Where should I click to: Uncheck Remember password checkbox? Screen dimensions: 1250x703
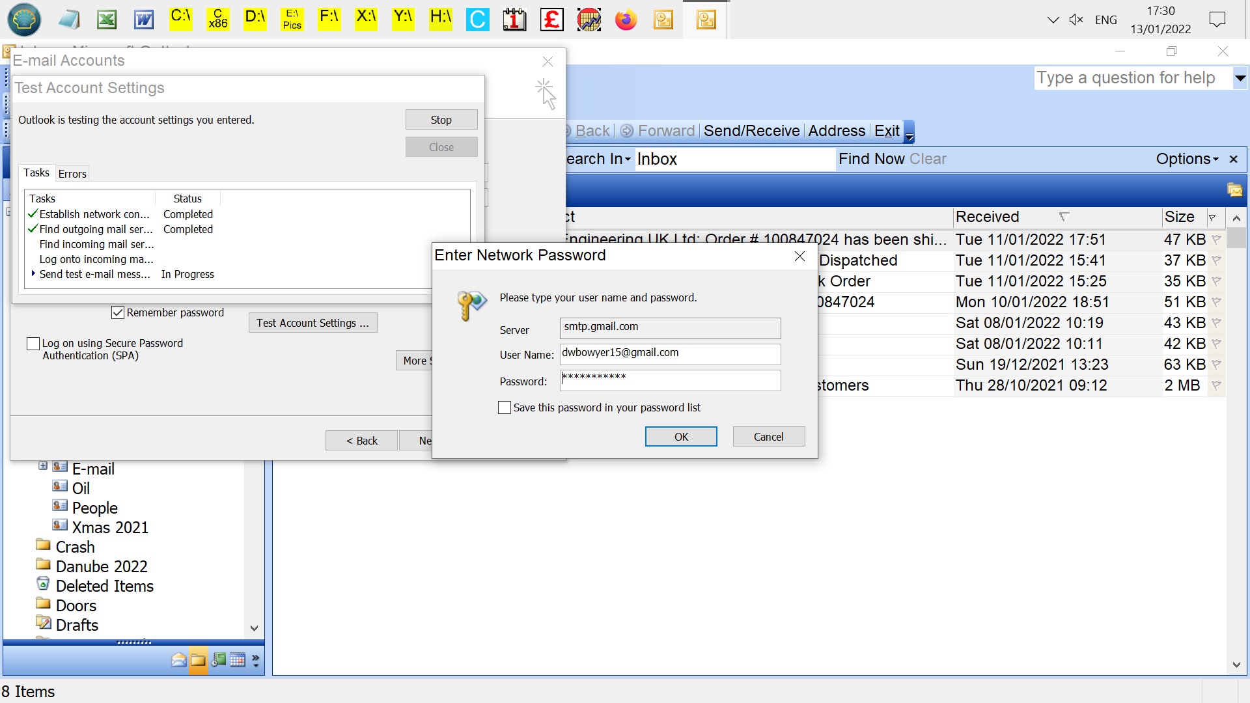tap(118, 312)
